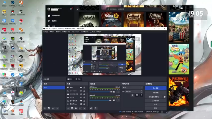Delete the selected scene using trash icon
The height and width of the screenshot is (119, 212).
click(x=49, y=108)
